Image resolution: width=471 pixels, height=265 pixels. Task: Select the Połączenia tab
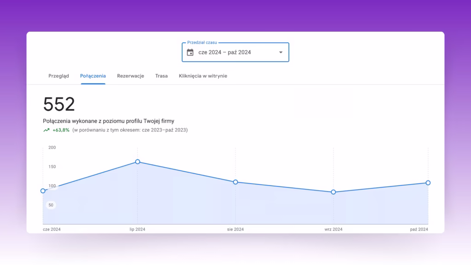point(93,76)
